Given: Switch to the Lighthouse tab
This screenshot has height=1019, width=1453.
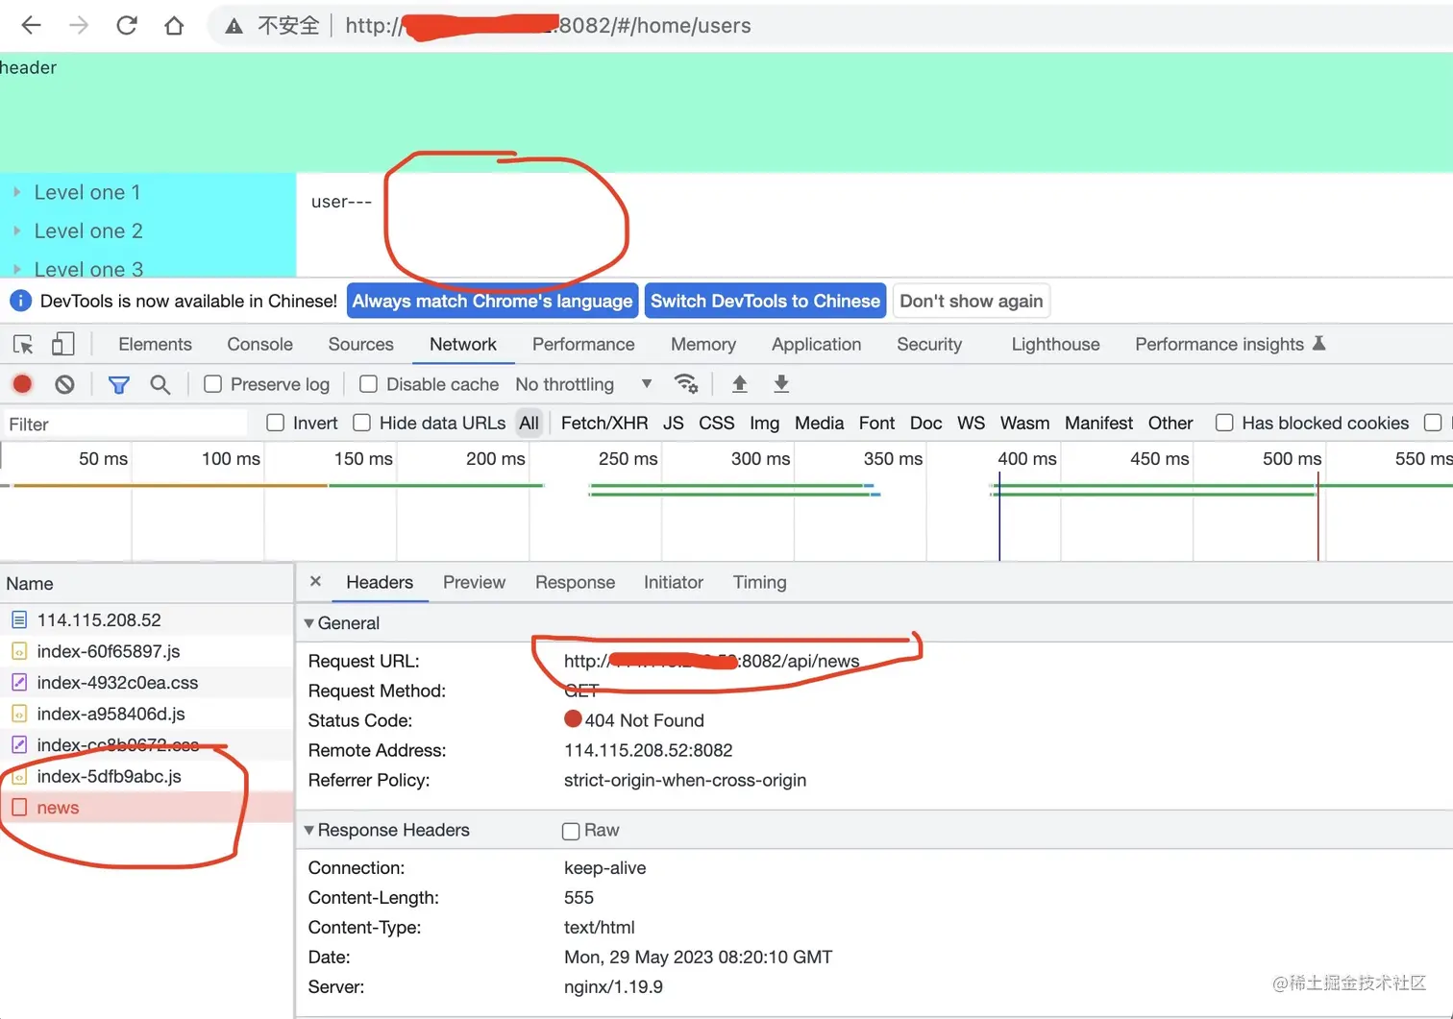Looking at the screenshot, I should pyautogui.click(x=1055, y=344).
